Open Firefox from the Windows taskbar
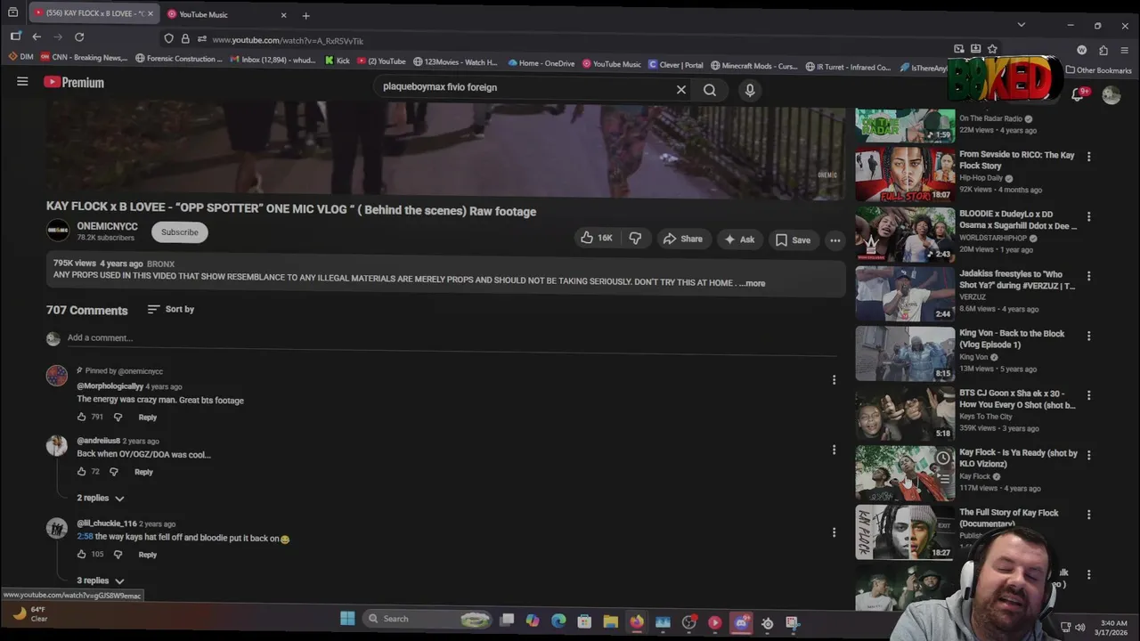 [x=637, y=621]
